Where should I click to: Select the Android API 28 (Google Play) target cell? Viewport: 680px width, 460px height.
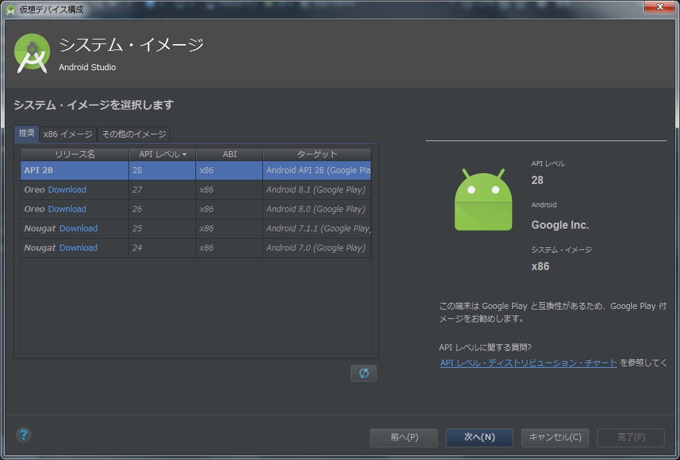point(317,170)
